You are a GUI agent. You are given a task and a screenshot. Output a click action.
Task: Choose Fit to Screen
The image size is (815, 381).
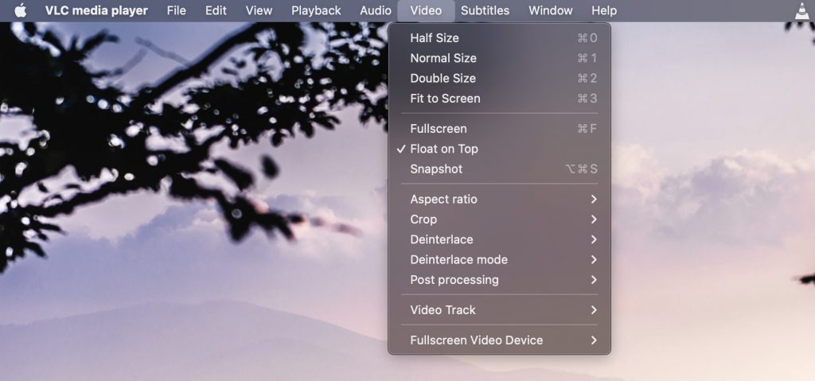tap(499, 99)
